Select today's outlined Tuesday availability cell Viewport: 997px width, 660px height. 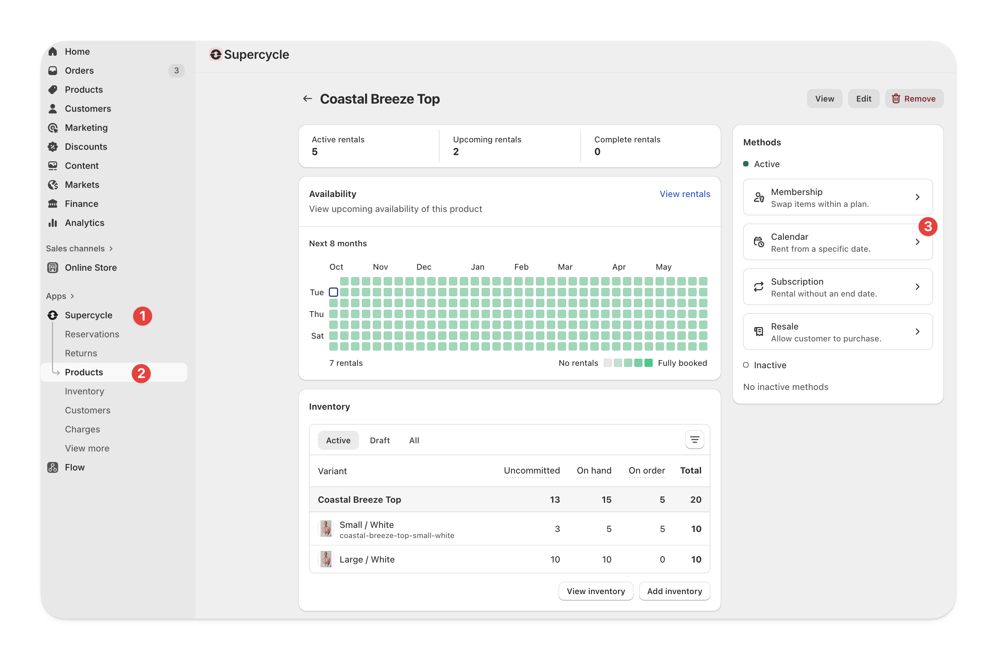click(x=333, y=292)
